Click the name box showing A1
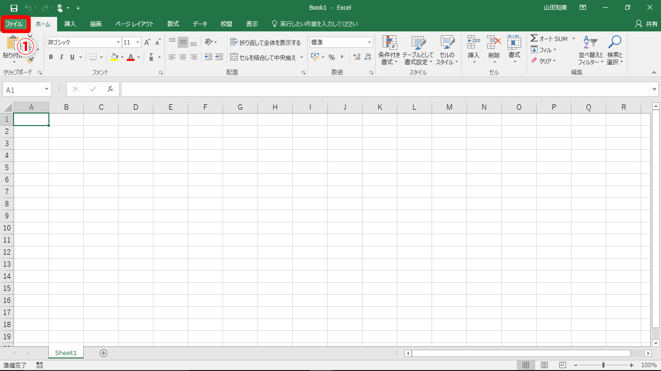This screenshot has height=371, width=661. pos(27,89)
